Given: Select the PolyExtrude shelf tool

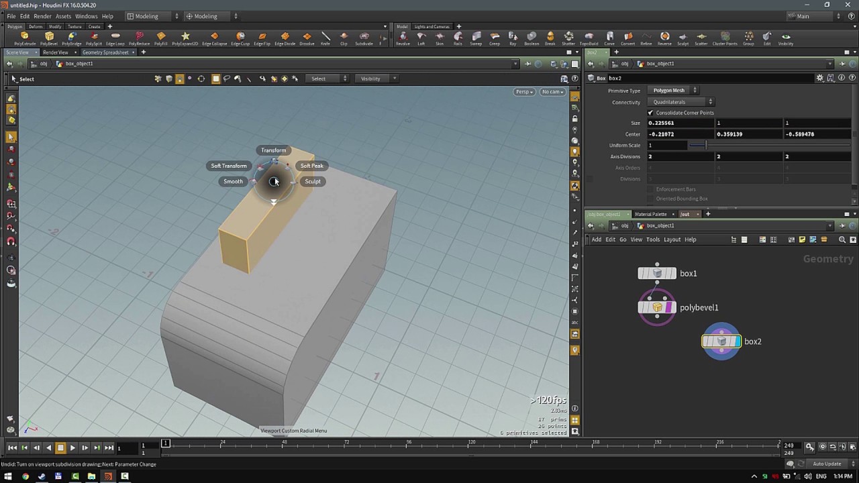Looking at the screenshot, I should (x=25, y=38).
